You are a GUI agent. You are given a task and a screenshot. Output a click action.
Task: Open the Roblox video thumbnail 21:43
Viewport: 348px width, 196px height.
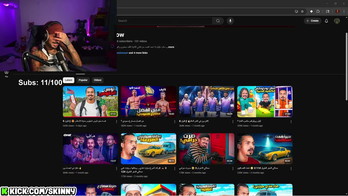(x=265, y=102)
